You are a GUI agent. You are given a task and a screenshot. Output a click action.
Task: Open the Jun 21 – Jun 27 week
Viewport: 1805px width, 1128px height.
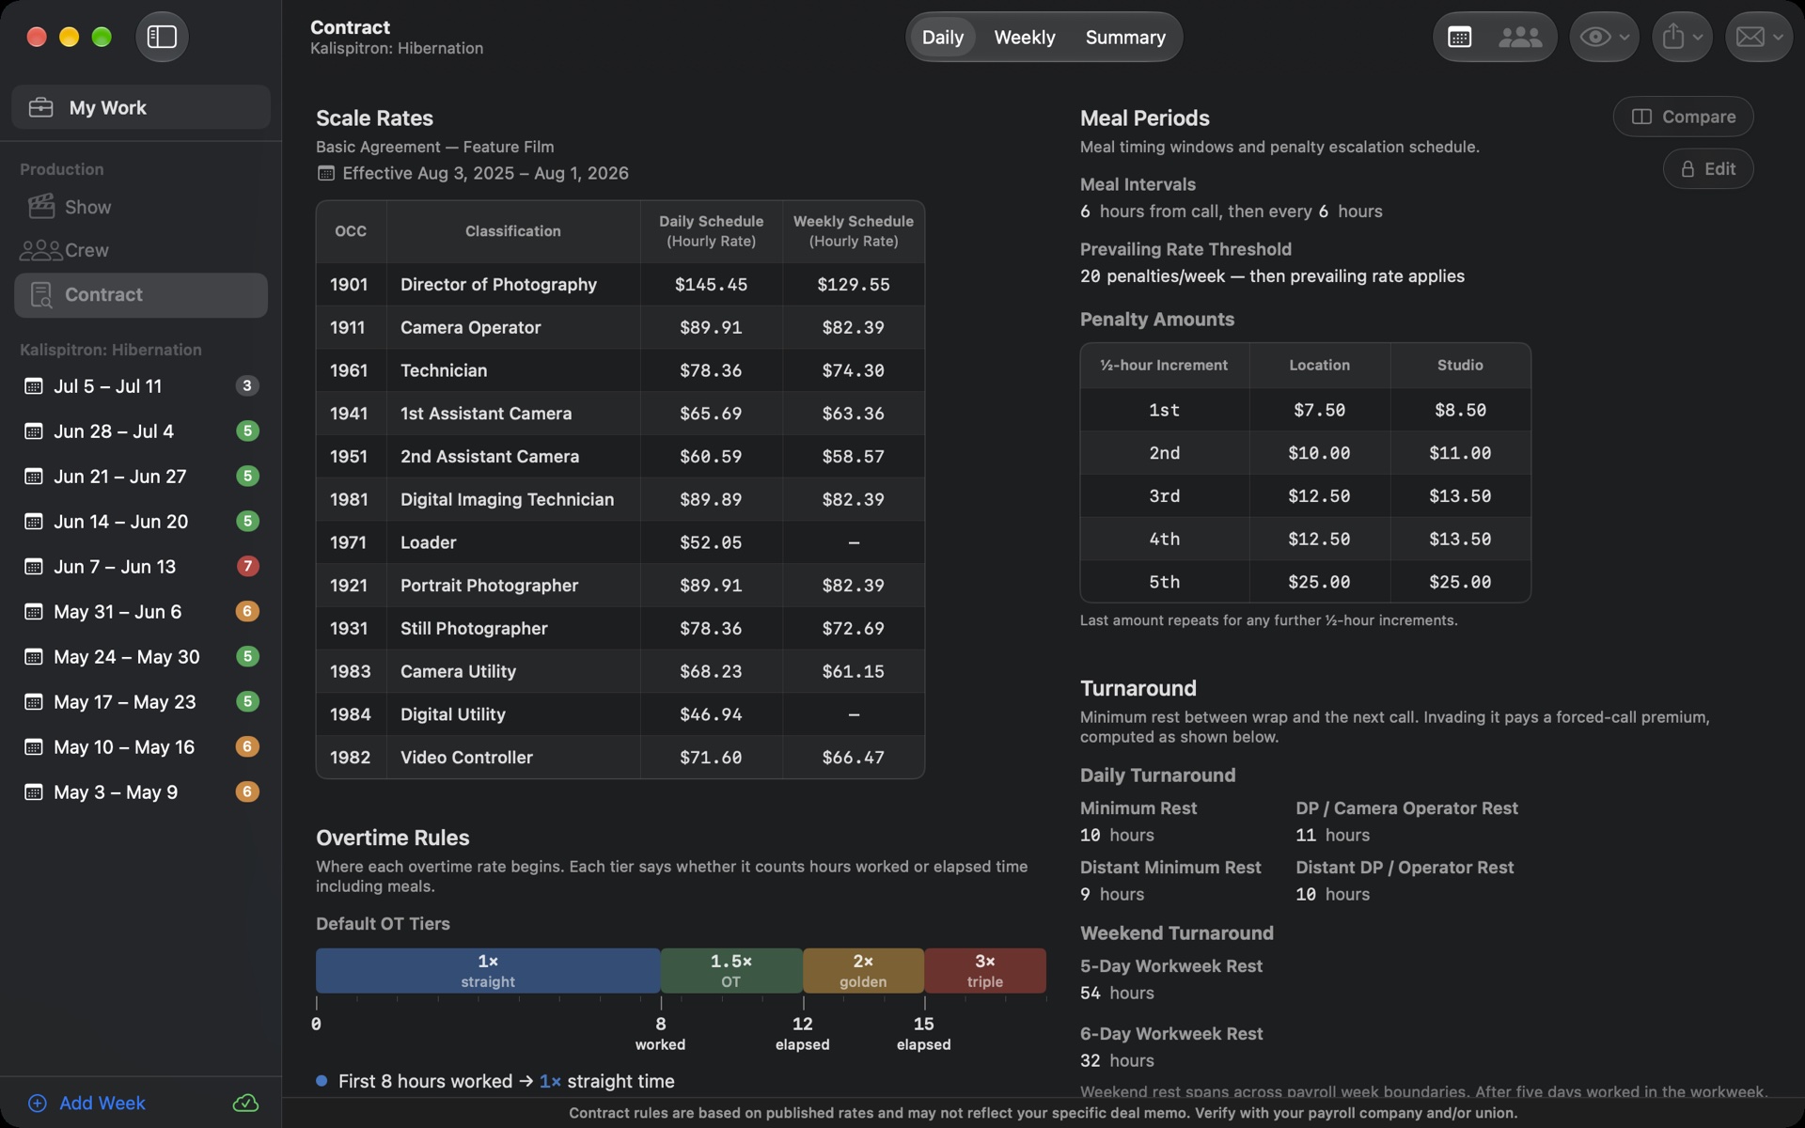pos(141,476)
